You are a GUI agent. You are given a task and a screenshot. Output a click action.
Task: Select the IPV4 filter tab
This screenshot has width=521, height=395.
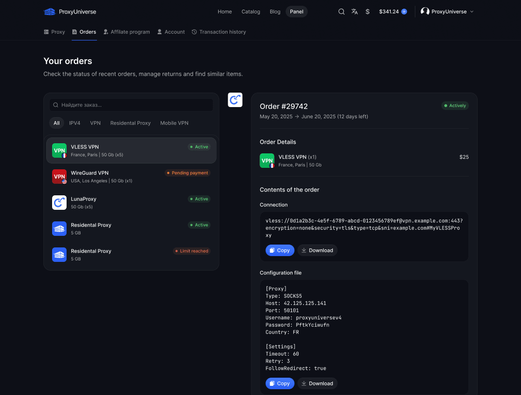click(75, 123)
